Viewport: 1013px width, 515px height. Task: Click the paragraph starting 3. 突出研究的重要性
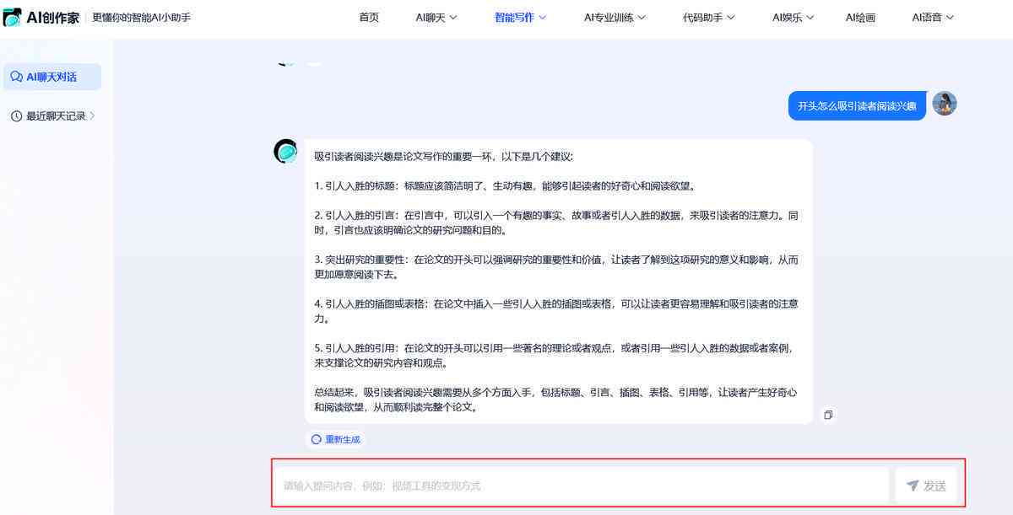click(556, 267)
